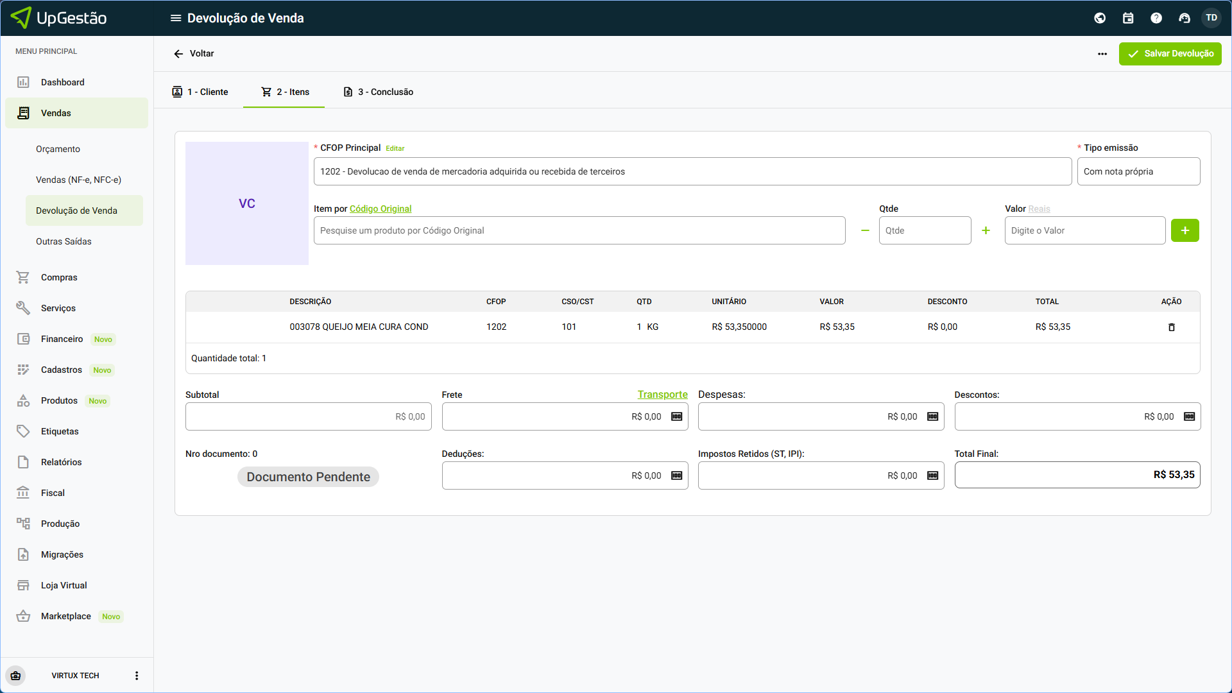
Task: Increase quantity with plus button
Action: click(986, 230)
